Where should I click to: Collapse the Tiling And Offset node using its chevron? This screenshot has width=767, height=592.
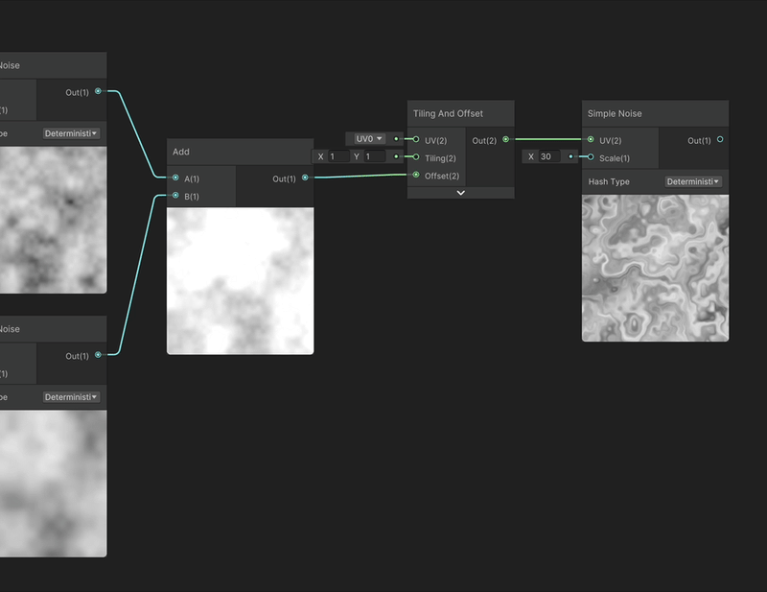coord(459,194)
